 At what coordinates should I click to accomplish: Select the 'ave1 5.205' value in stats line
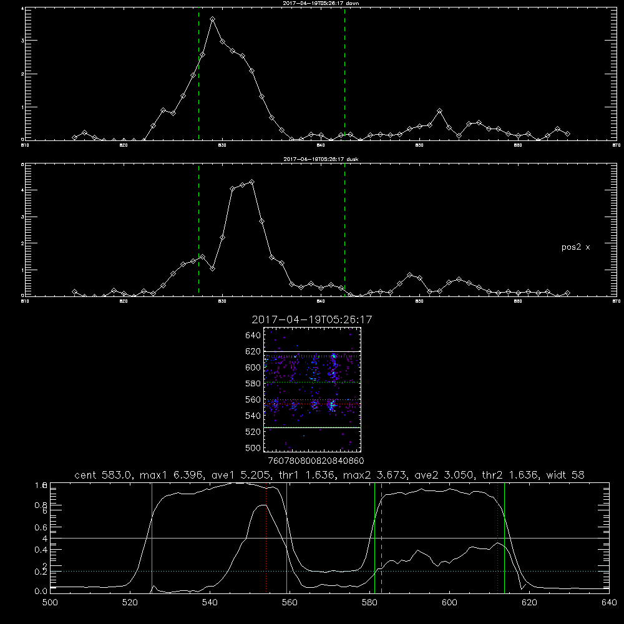pyautogui.click(x=241, y=475)
